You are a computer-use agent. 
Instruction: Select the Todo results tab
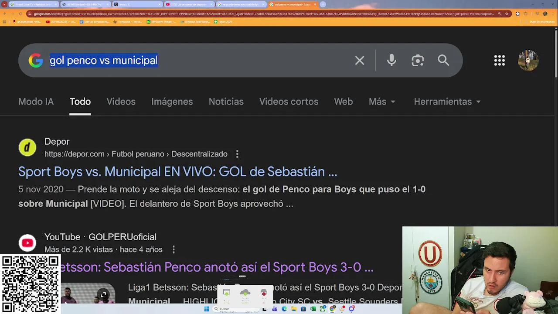[x=80, y=102]
